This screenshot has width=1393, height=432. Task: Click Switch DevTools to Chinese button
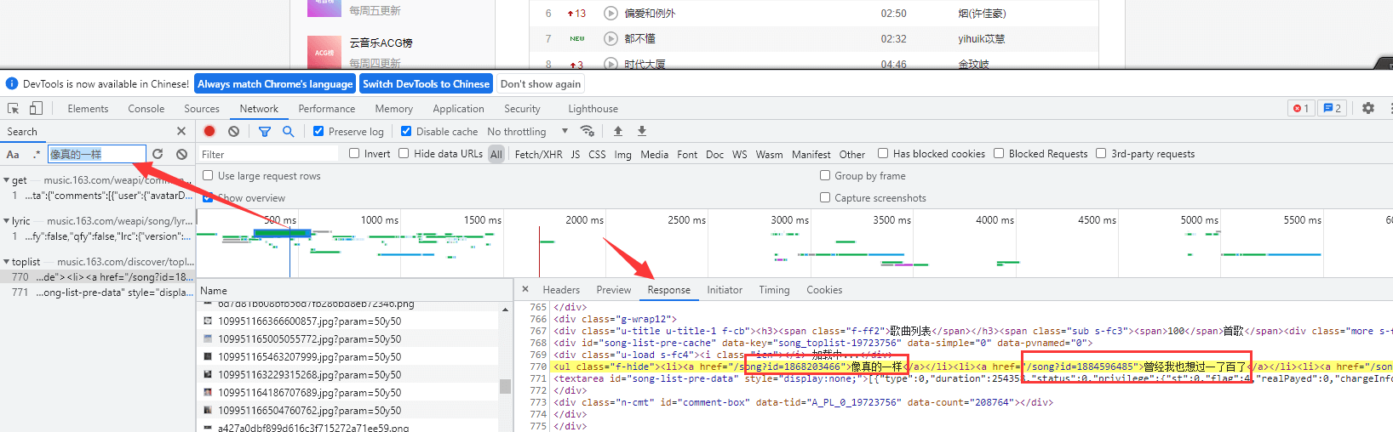pos(426,84)
